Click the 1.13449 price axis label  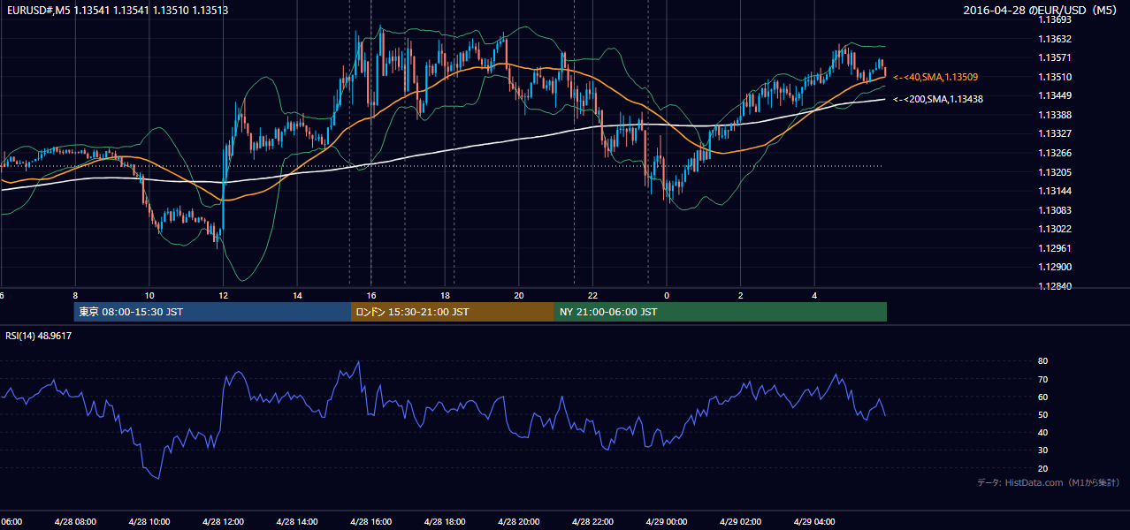click(1056, 95)
